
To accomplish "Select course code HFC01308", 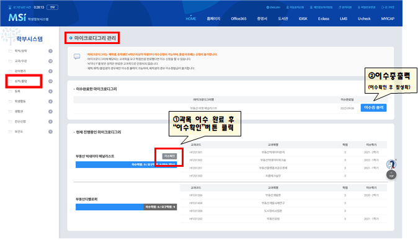I will click(196, 211).
